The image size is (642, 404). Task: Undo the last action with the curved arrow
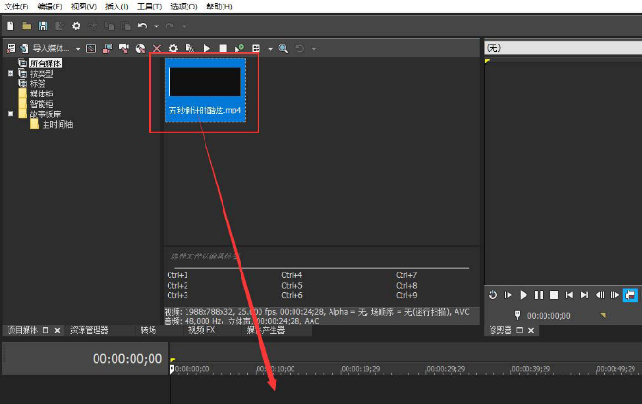pyautogui.click(x=142, y=26)
